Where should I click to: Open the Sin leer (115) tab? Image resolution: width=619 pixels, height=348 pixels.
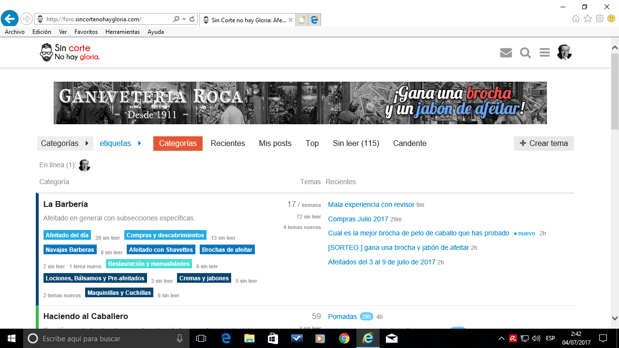356,144
